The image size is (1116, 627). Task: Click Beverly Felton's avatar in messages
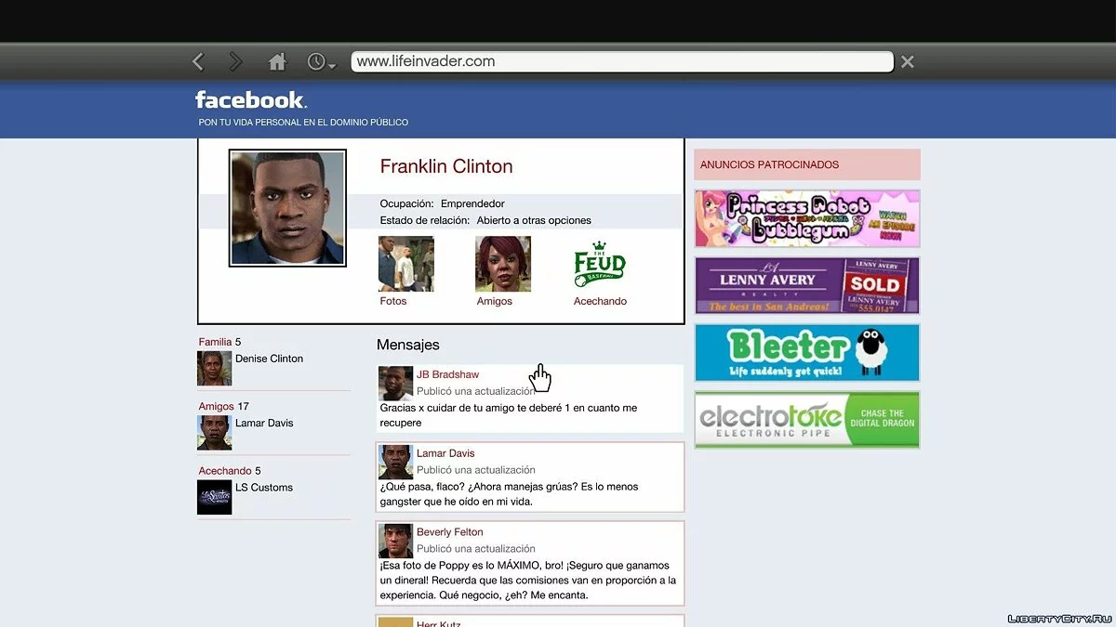395,541
